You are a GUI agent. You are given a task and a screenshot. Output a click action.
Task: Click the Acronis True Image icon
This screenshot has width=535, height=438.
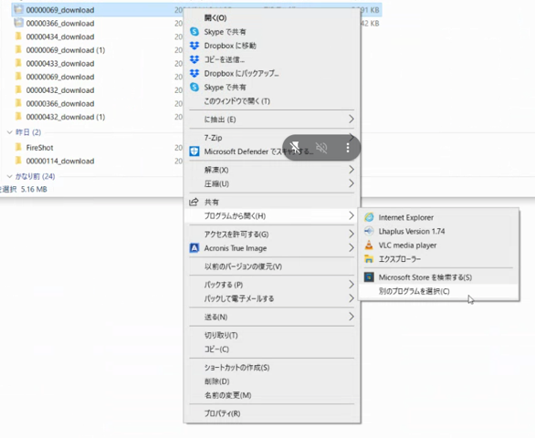tap(194, 248)
